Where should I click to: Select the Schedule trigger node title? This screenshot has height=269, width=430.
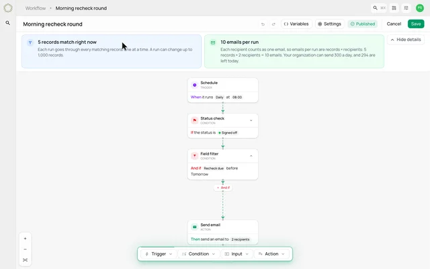point(209,83)
